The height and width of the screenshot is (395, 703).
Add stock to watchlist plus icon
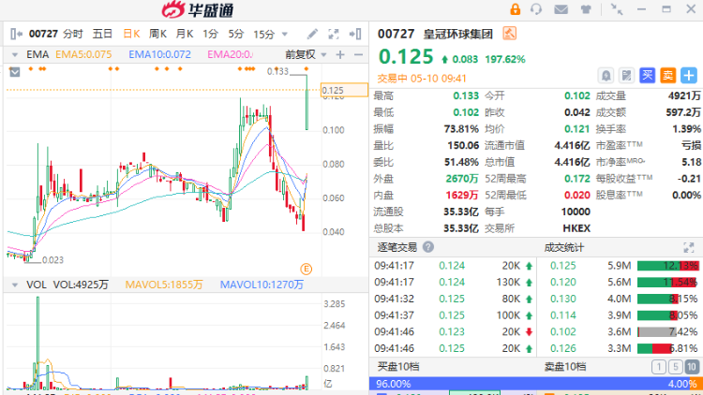coord(689,75)
